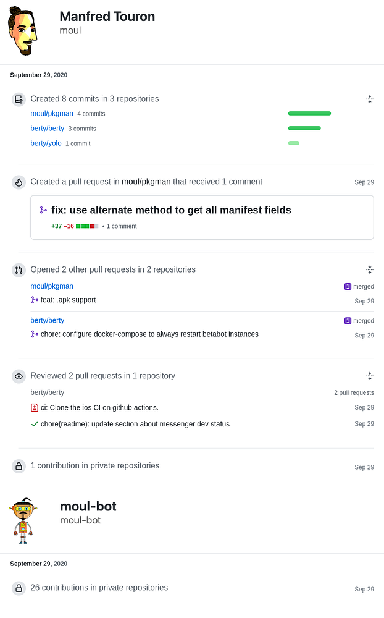Click the merged badge for berty/berty
Image resolution: width=384 pixels, height=618 pixels.
[x=359, y=321]
